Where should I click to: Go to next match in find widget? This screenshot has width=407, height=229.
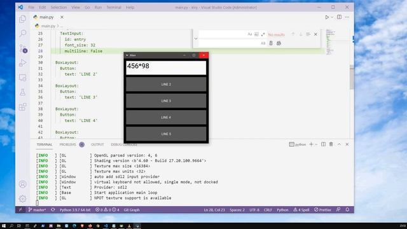(301, 34)
